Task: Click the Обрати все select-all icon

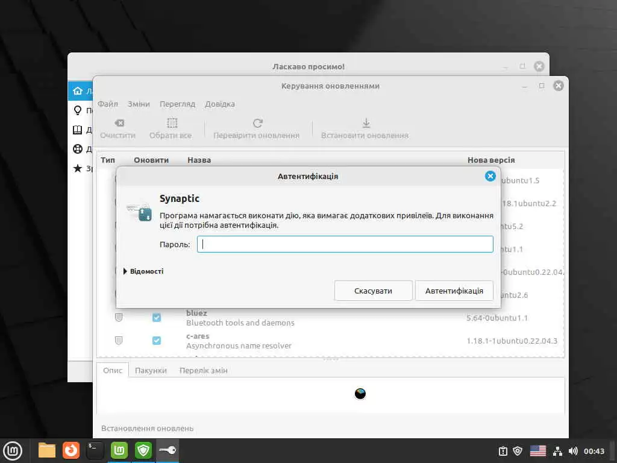Action: coord(172,123)
